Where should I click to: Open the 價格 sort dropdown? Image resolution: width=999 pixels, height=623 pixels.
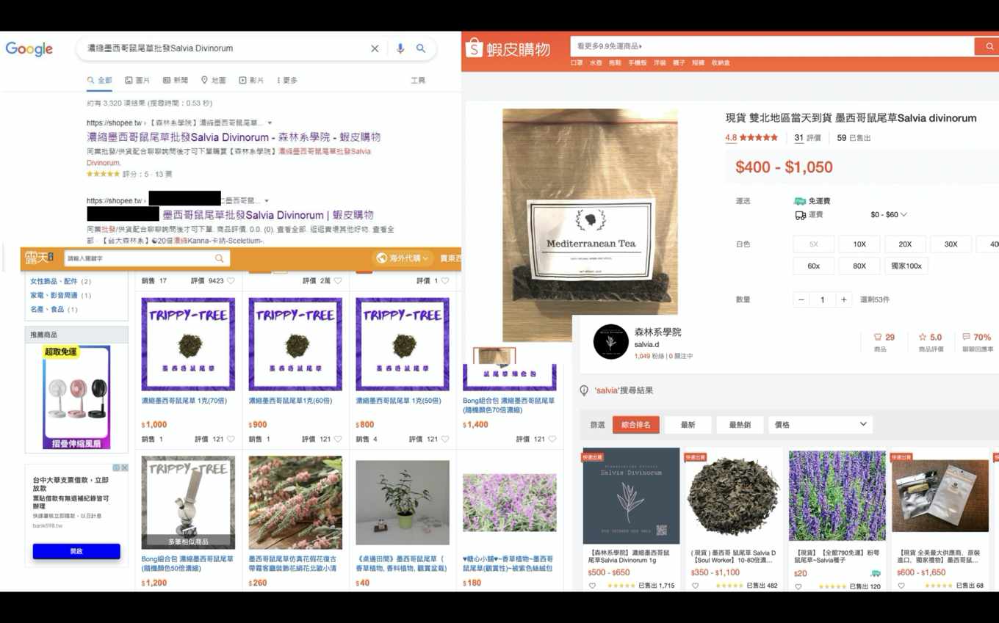click(821, 424)
